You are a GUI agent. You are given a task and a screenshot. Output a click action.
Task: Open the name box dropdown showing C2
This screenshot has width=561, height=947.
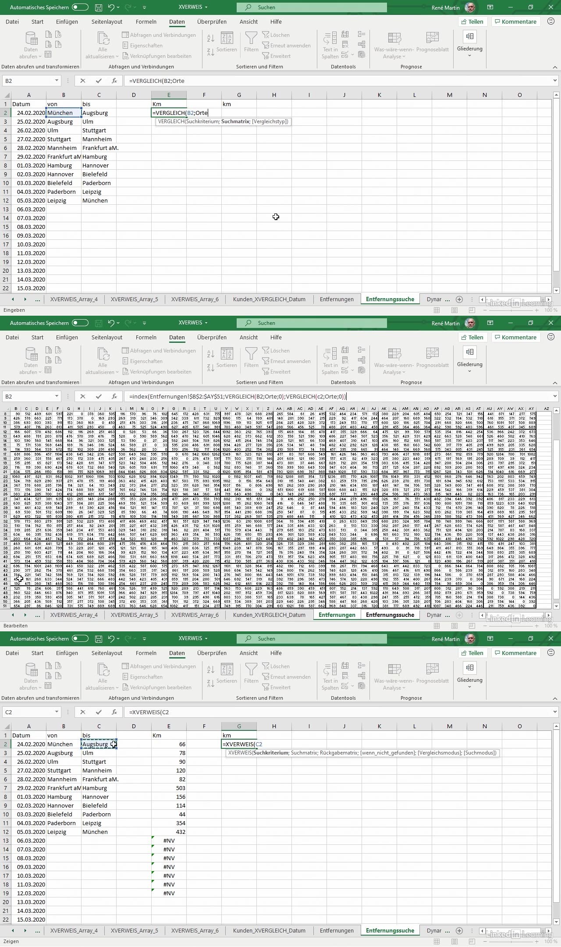(57, 712)
